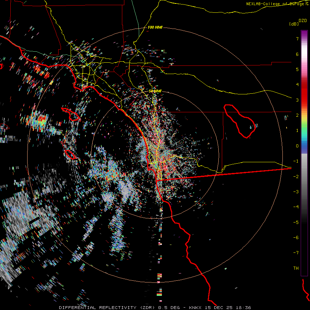Screen dimensions: 310x310
Task: Click the "7" tick label on the legend
Action: [297, 39]
